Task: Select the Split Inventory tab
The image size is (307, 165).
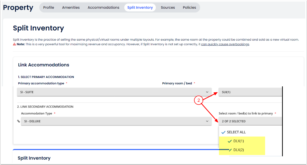Action: (140, 7)
